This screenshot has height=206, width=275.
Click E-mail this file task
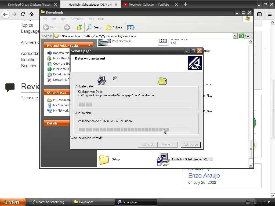[58, 75]
